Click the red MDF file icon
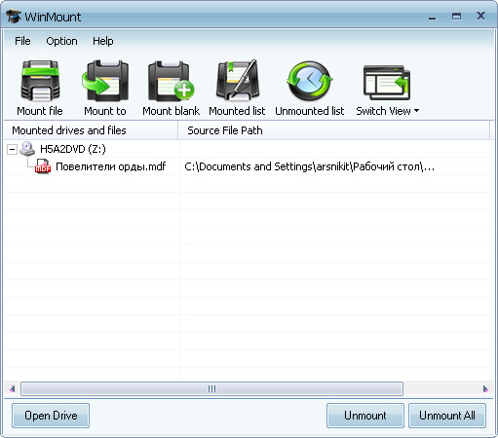Viewport: 498px width, 438px height. pyautogui.click(x=43, y=166)
